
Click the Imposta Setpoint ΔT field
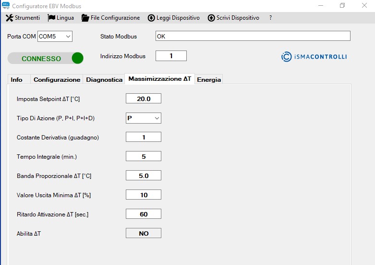(144, 99)
